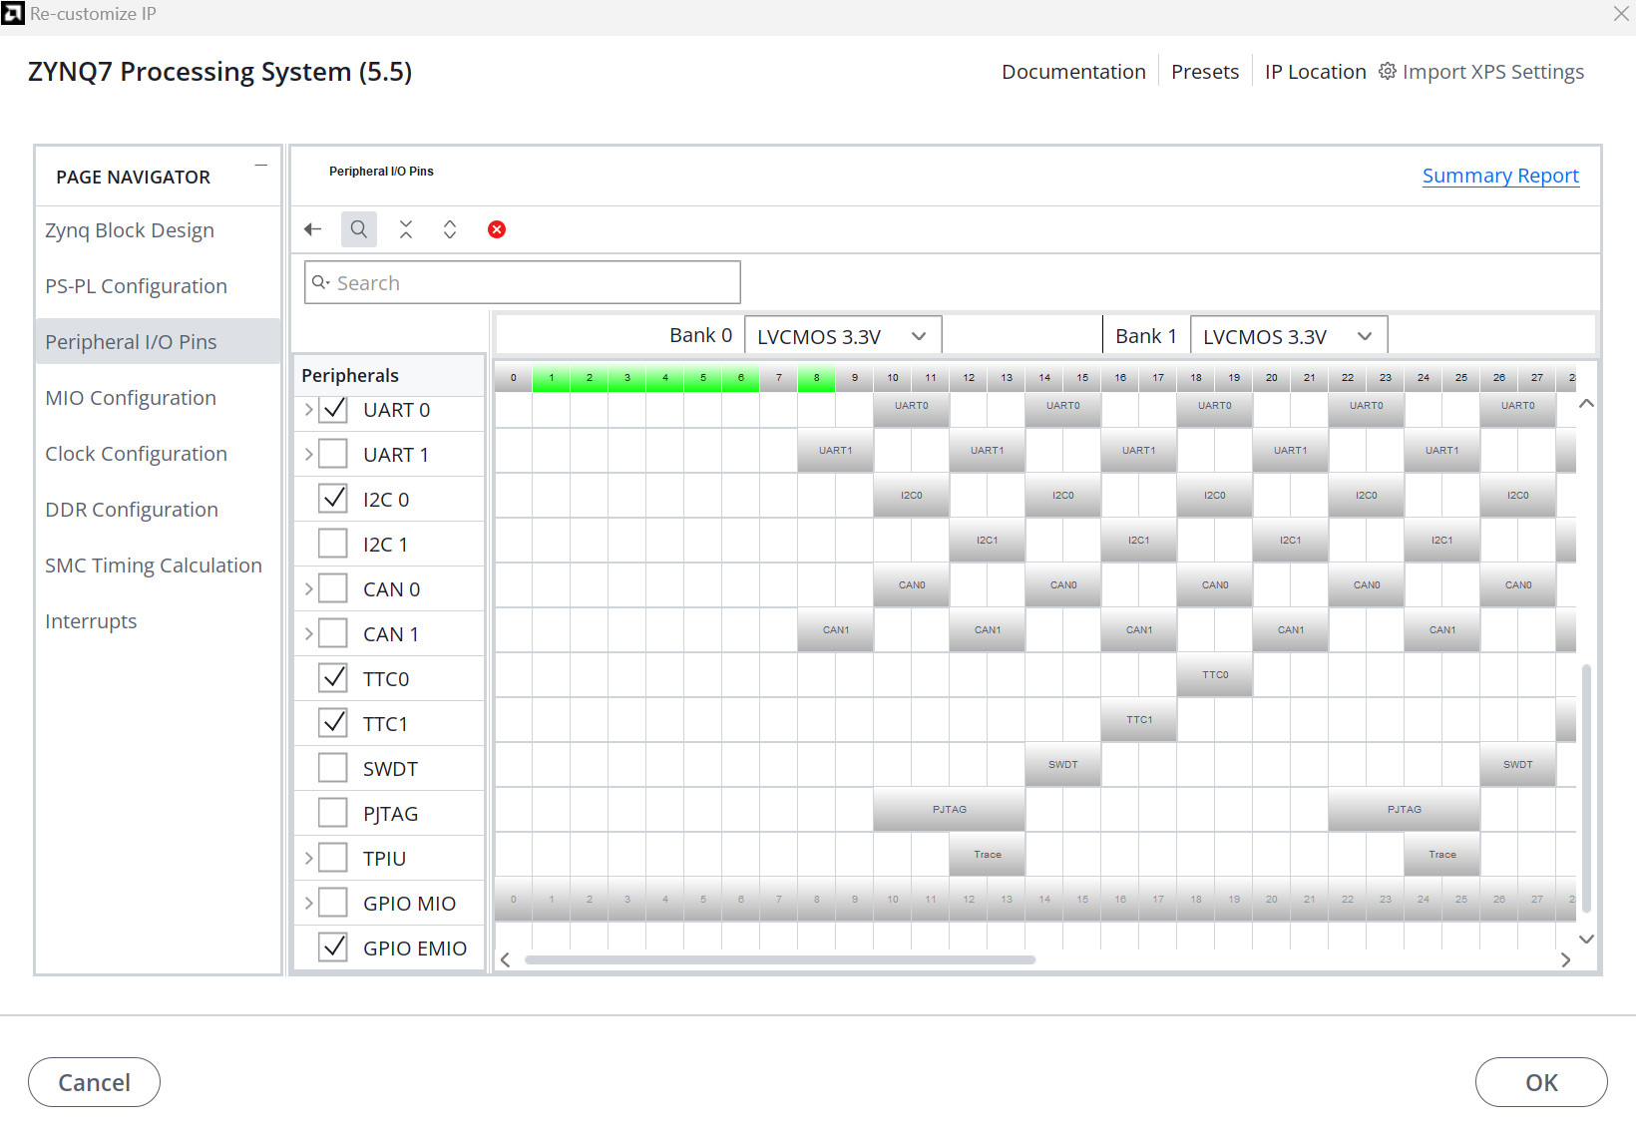Enable the PJTAG checkbox
Screen dimensions: 1636x1136
(333, 813)
